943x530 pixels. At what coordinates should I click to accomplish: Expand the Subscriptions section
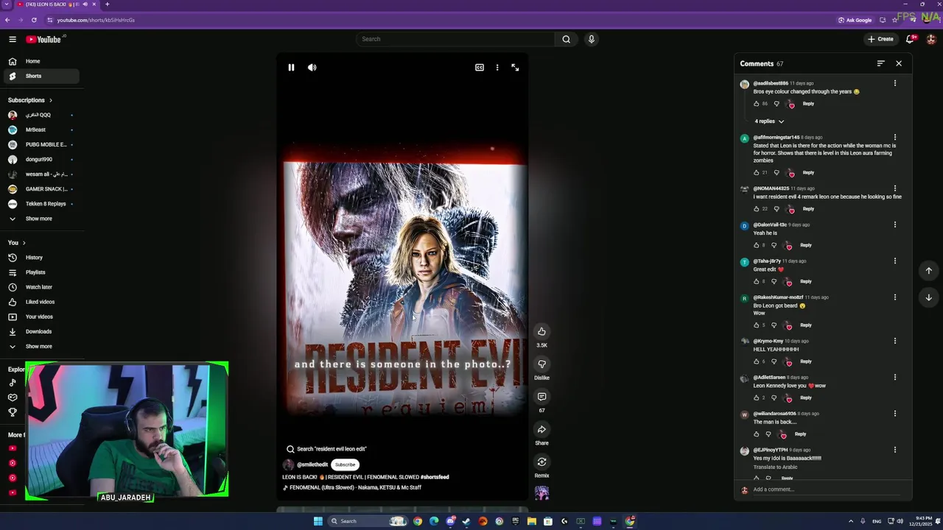pos(30,100)
